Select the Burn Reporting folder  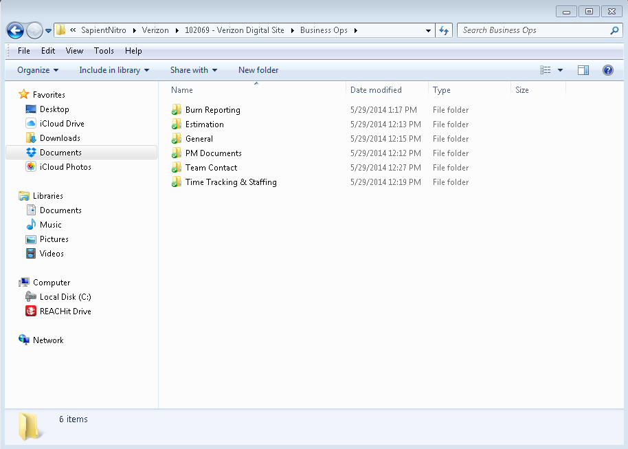pyautogui.click(x=213, y=110)
